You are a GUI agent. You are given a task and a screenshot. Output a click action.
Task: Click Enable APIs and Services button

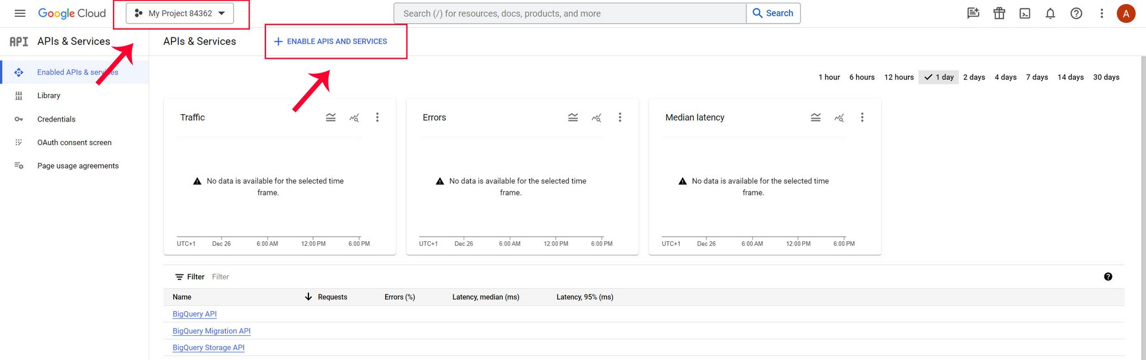[330, 41]
